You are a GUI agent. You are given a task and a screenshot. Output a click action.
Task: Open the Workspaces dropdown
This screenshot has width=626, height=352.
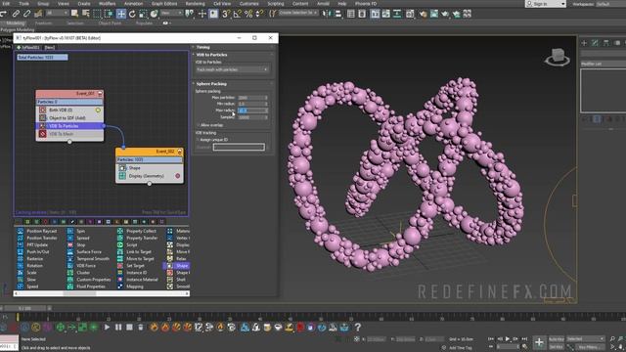(x=610, y=4)
